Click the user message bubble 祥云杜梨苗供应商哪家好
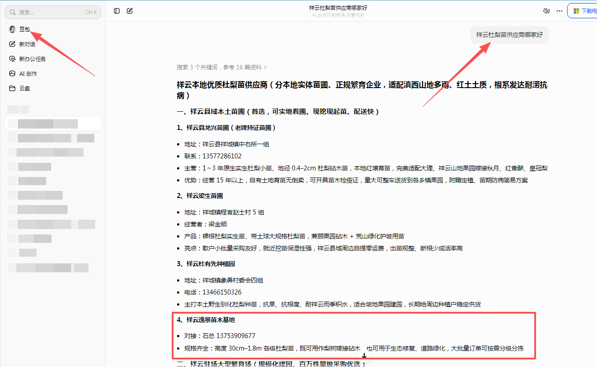 coord(509,35)
